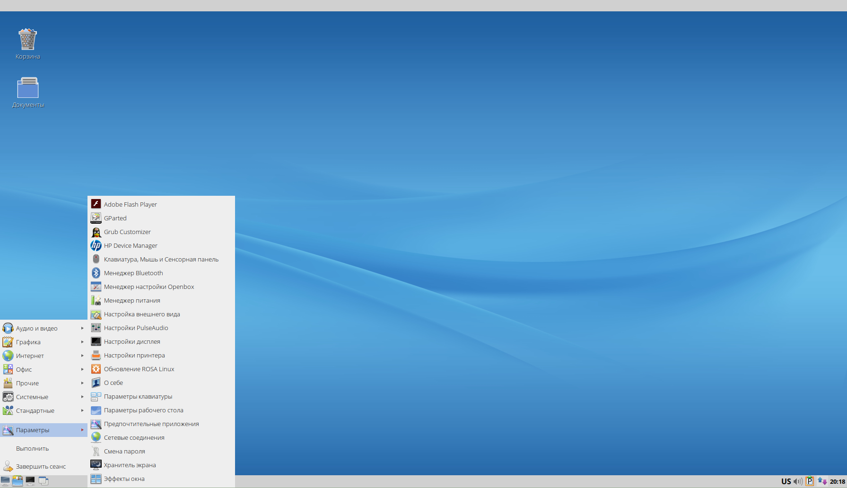
Task: Click the network arrows tray icon
Action: [x=822, y=481]
